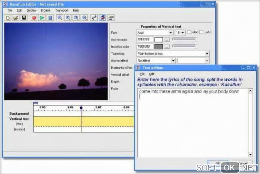
Task: Select the Background track label
Action: pyautogui.click(x=19, y=114)
